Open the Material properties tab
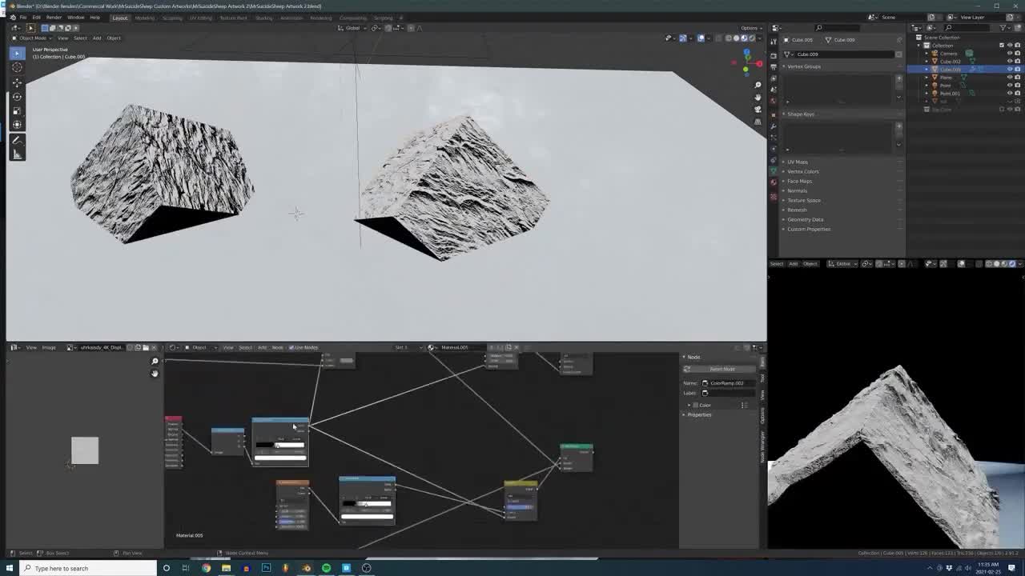Image resolution: width=1025 pixels, height=576 pixels. coord(774,182)
